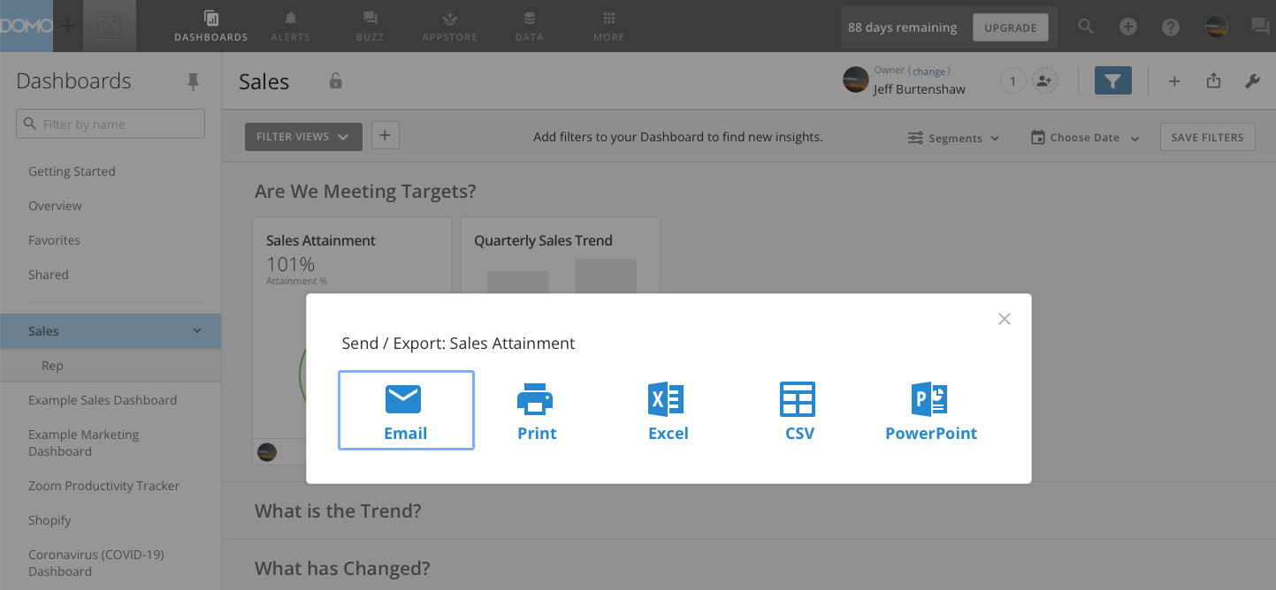Open wrench settings icon

point(1252,81)
